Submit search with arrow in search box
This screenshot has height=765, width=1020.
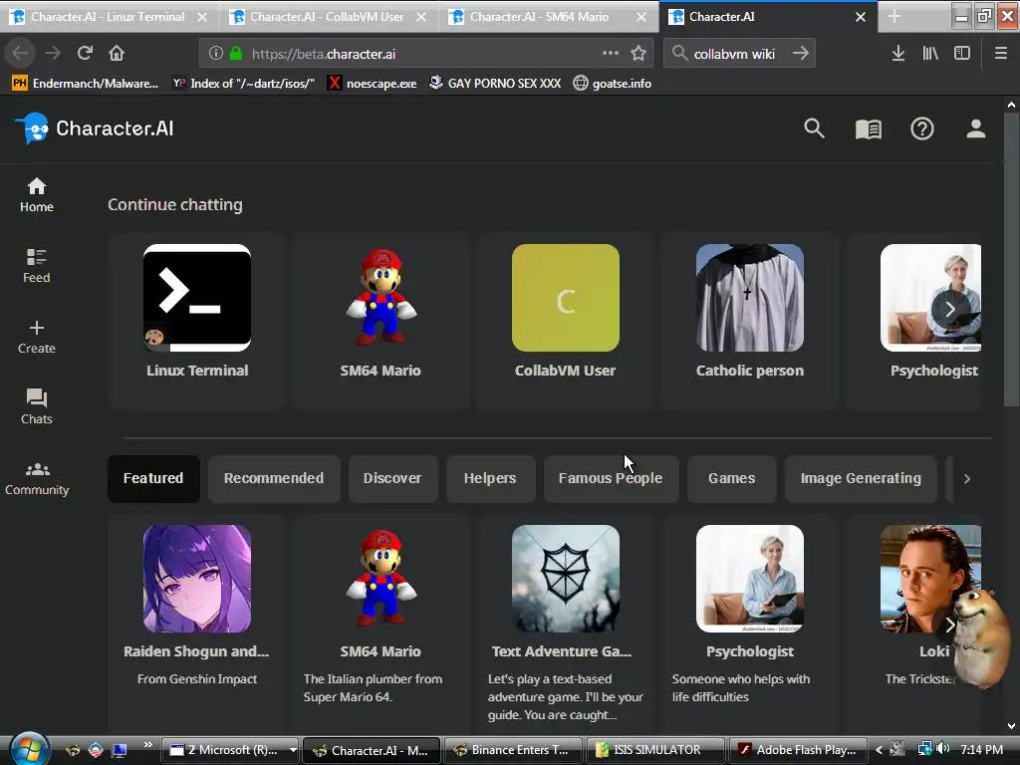pyautogui.click(x=801, y=54)
